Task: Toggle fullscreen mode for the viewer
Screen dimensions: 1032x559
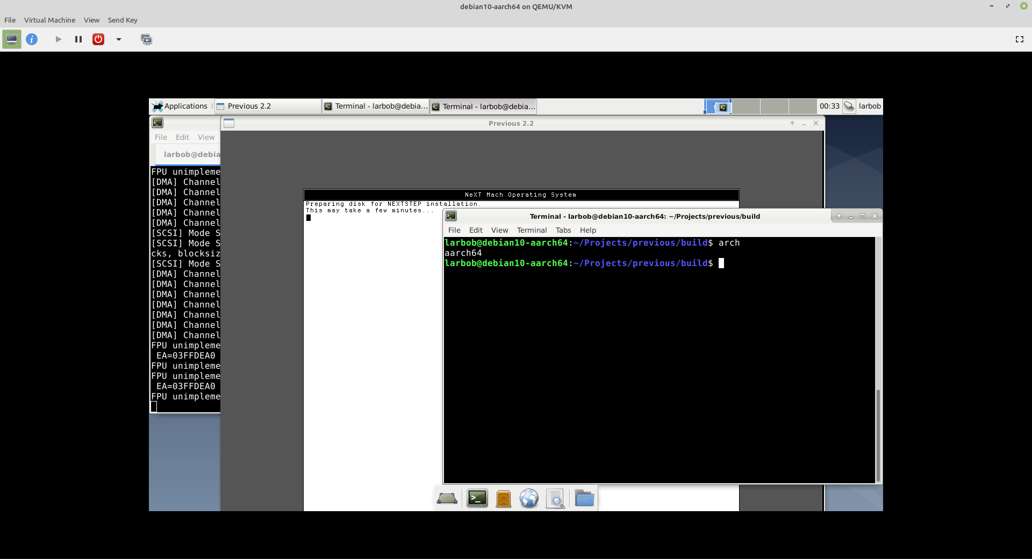Action: (1019, 39)
